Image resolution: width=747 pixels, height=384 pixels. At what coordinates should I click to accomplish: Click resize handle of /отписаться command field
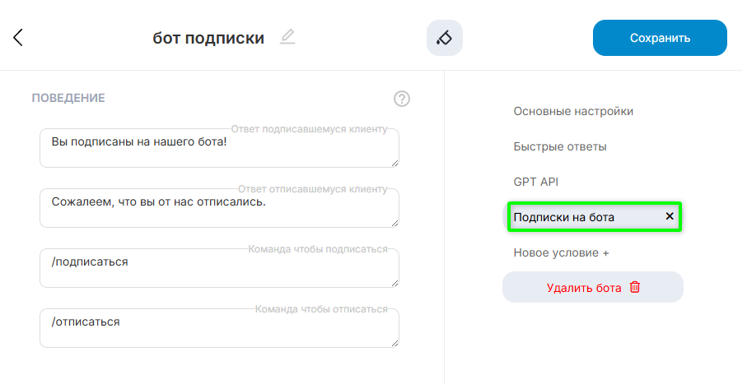[x=395, y=343]
